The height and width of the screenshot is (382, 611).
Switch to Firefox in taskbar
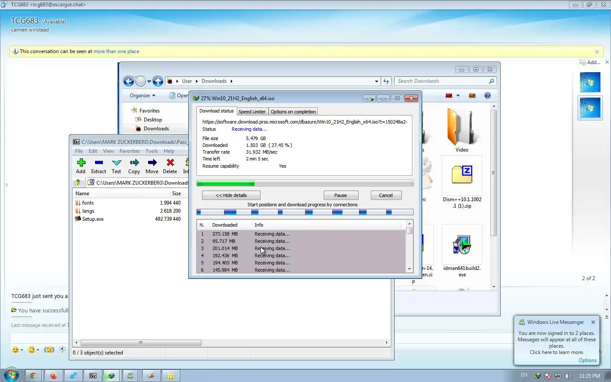click(x=53, y=376)
